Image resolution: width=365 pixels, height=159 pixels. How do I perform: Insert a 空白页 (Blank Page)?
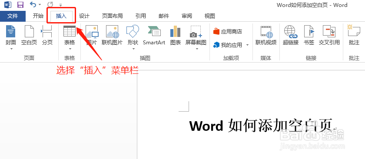pos(29,35)
